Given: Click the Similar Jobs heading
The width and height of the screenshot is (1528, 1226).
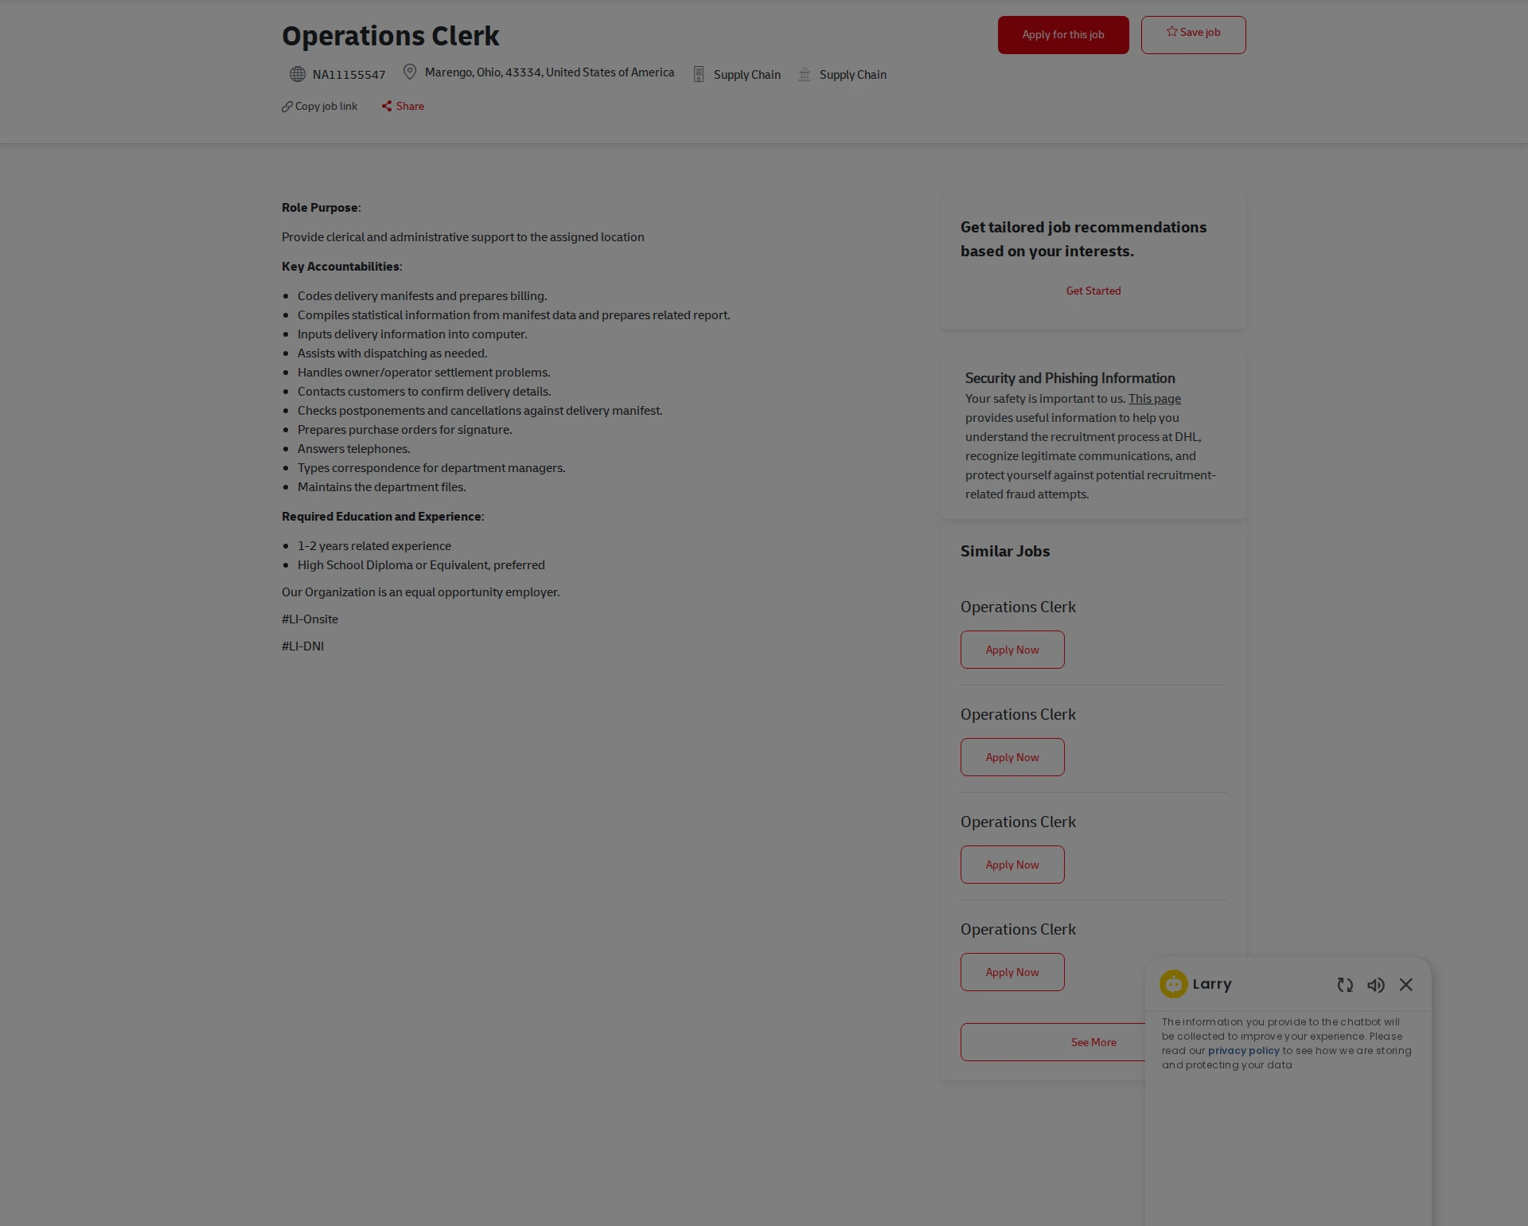Looking at the screenshot, I should 1005,551.
